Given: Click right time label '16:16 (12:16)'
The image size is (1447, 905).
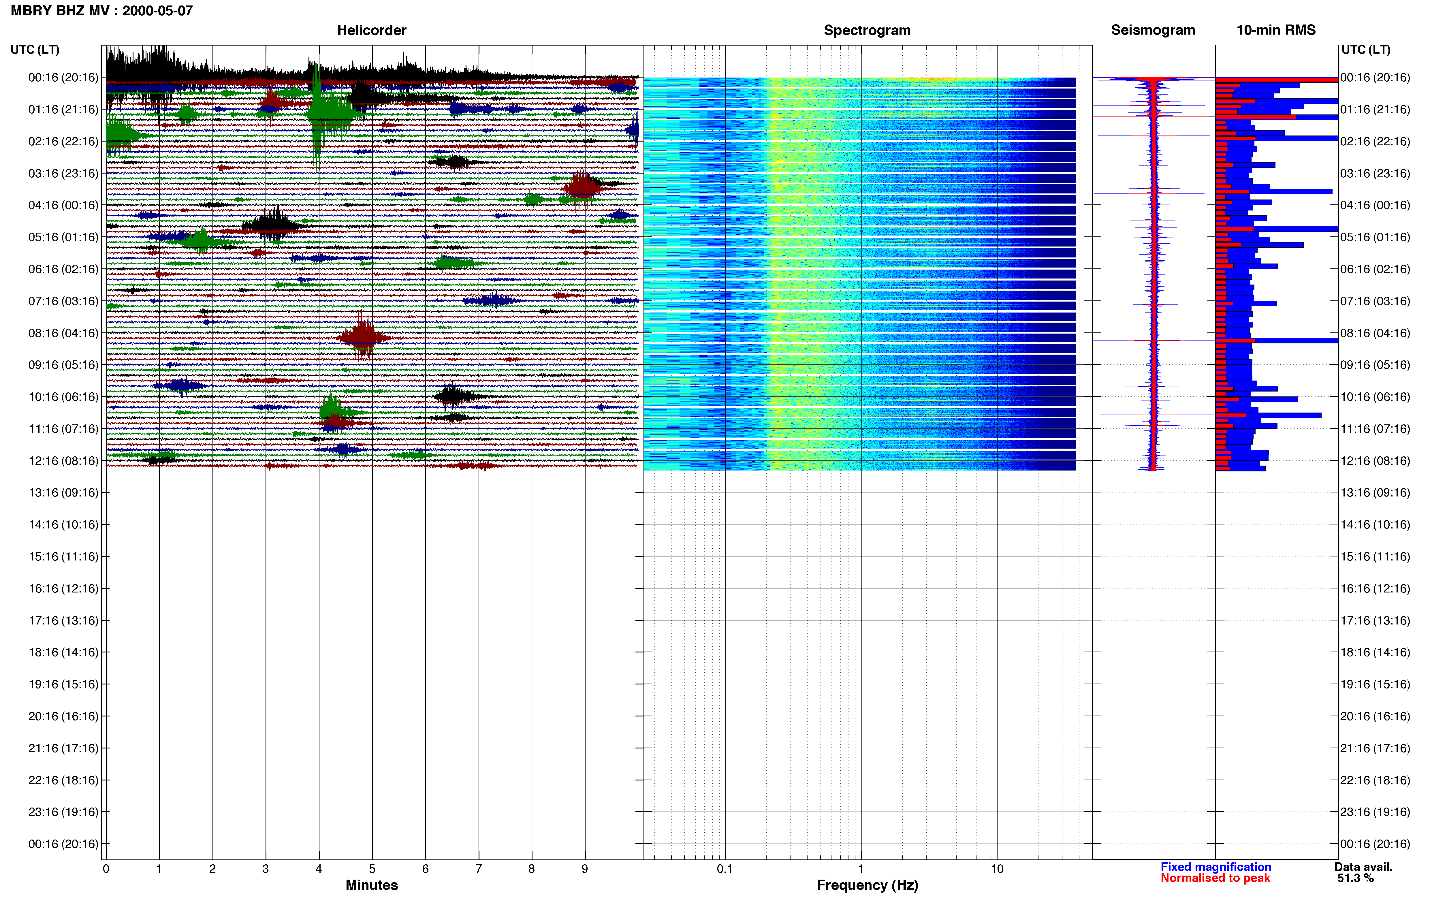Looking at the screenshot, I should tap(1375, 588).
